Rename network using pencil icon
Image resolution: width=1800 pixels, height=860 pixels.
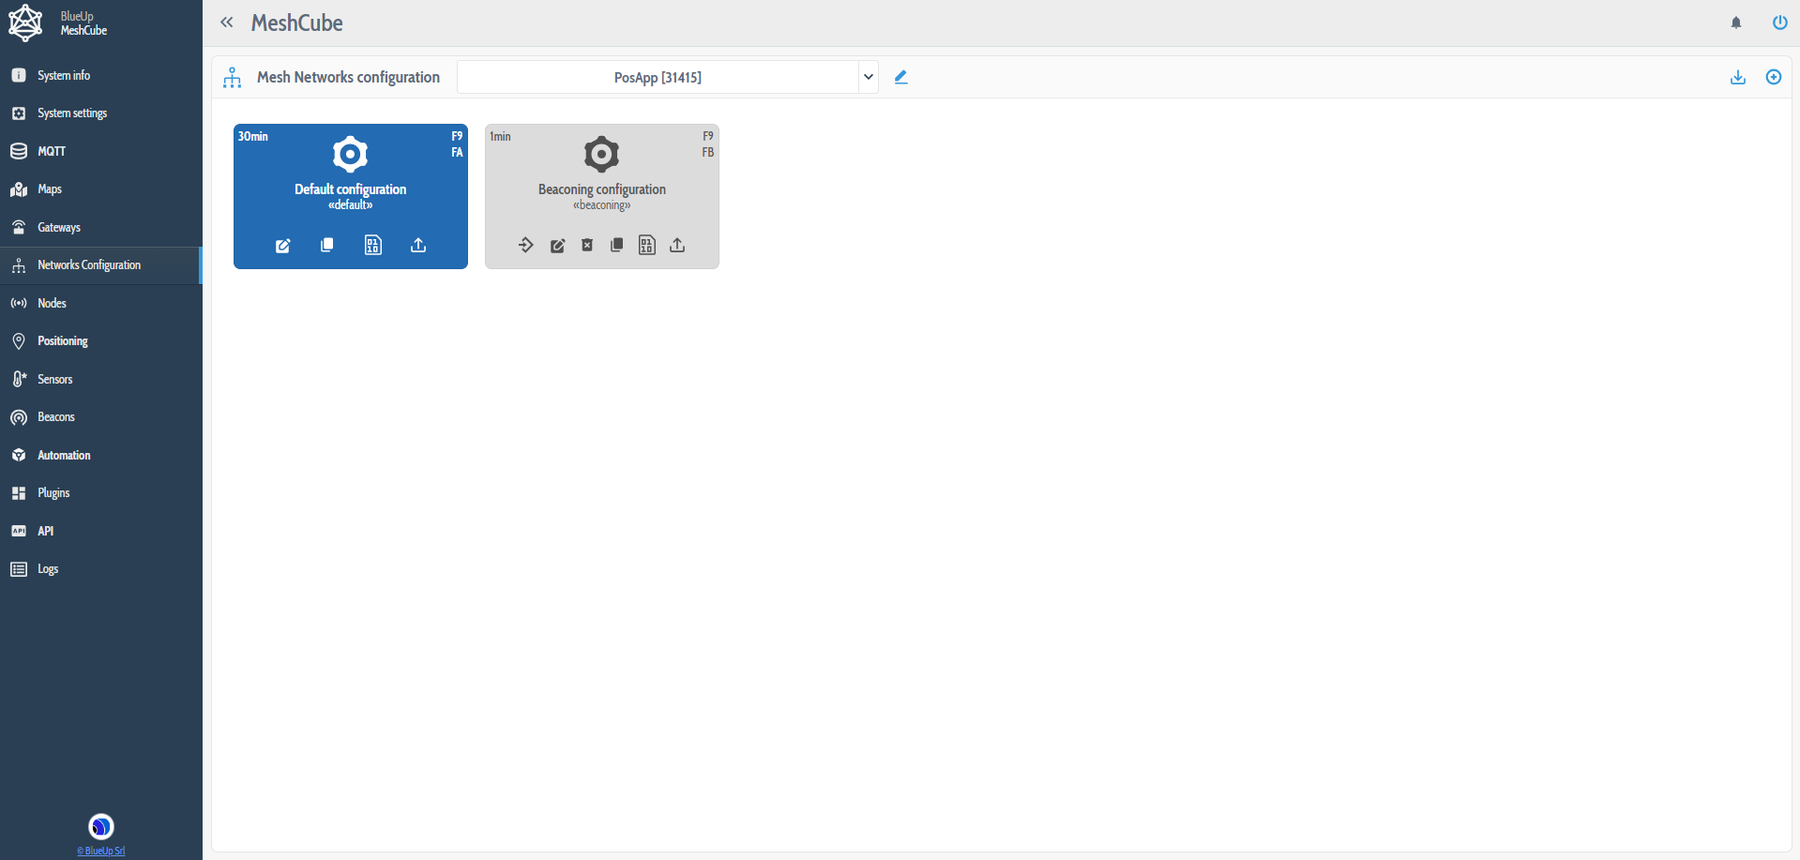point(901,78)
